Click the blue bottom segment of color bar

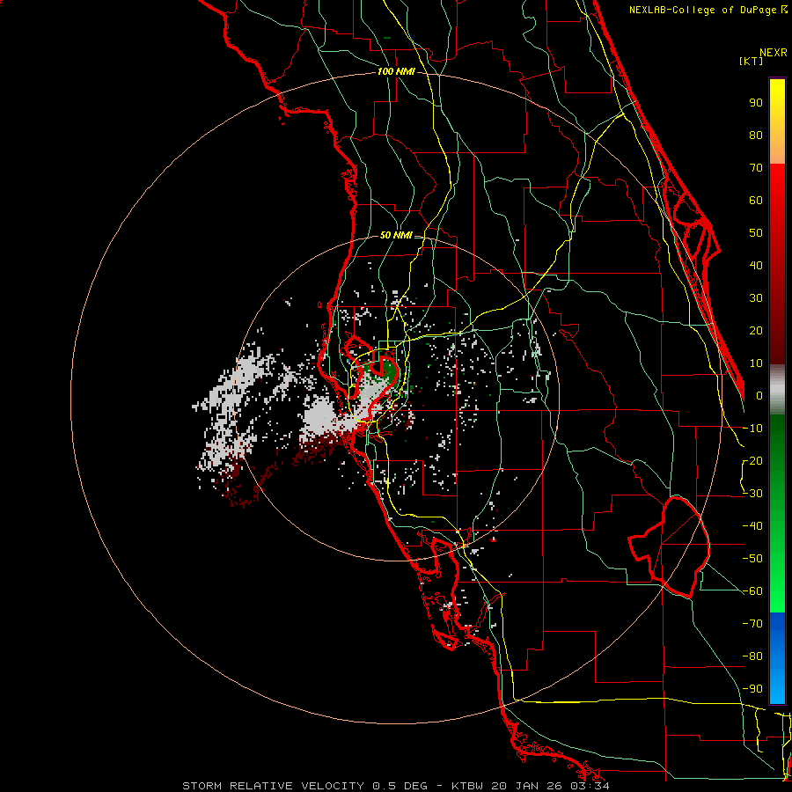click(777, 658)
